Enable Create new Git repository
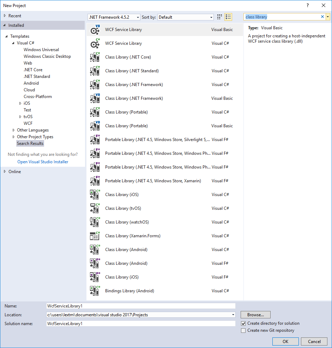 pyautogui.click(x=243, y=330)
